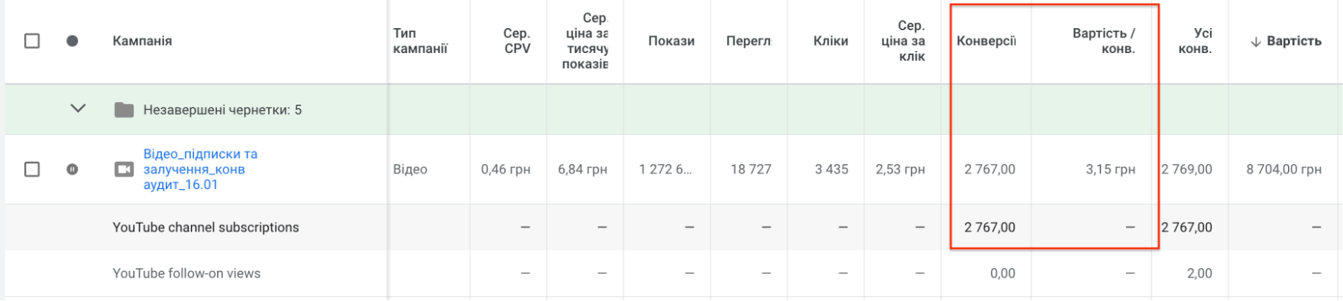Click the sort arrow beside Вартість header
Image resolution: width=1343 pixels, height=301 pixels.
coord(1255,42)
